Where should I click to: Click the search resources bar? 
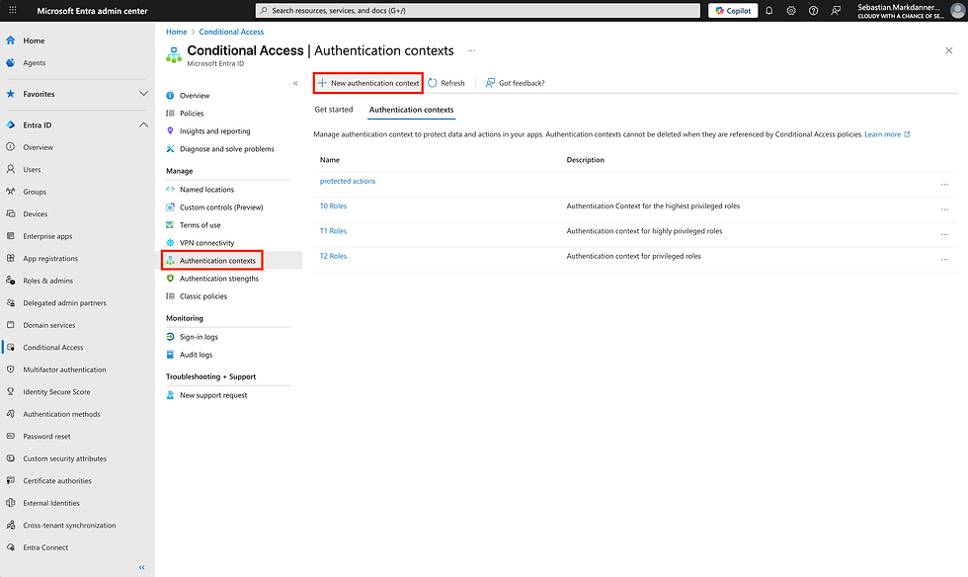click(478, 11)
